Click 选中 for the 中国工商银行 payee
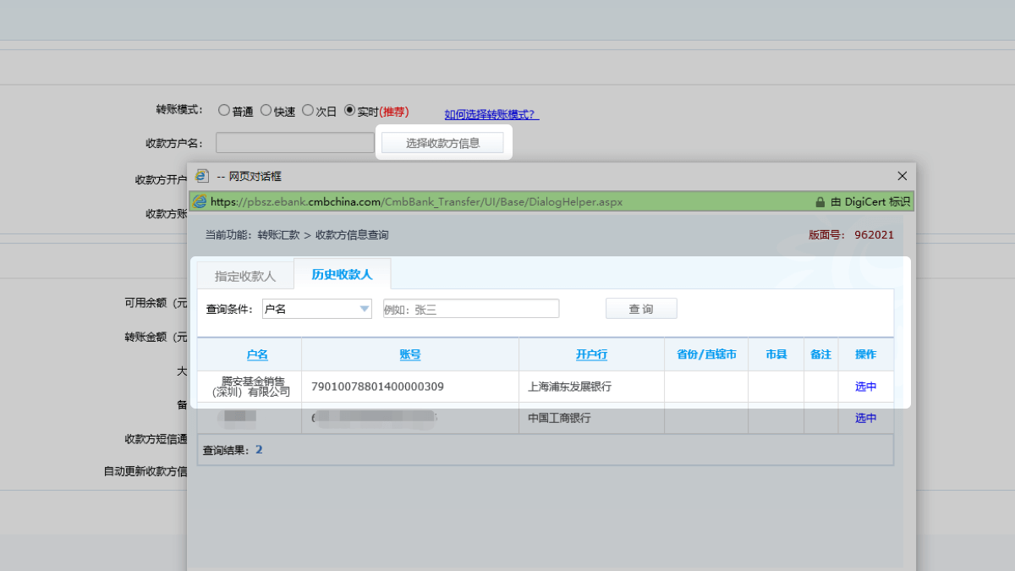1015x571 pixels. click(865, 418)
